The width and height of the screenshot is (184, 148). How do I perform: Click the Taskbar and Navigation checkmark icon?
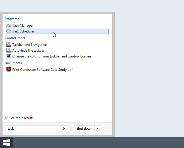click(9, 45)
